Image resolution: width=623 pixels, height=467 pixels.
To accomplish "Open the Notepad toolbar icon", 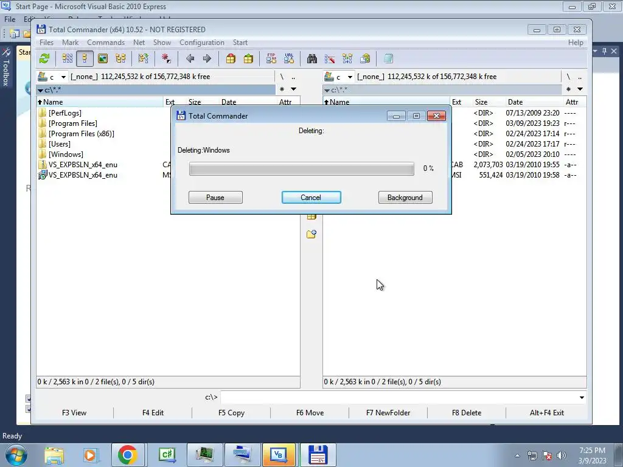I will (389, 59).
